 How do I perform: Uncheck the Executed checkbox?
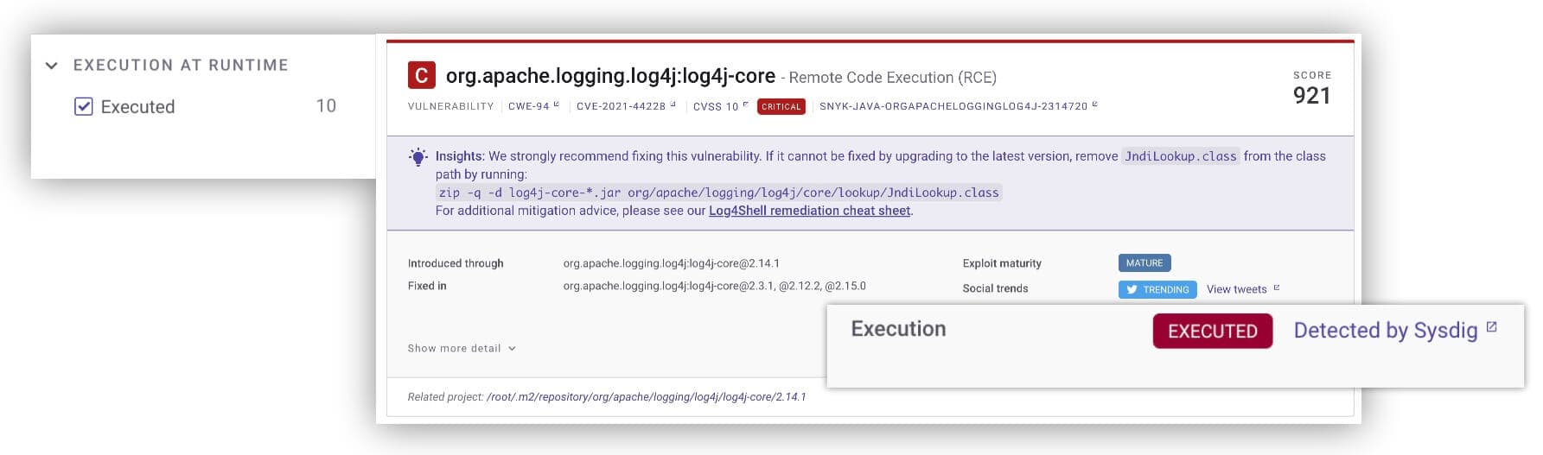tap(84, 106)
